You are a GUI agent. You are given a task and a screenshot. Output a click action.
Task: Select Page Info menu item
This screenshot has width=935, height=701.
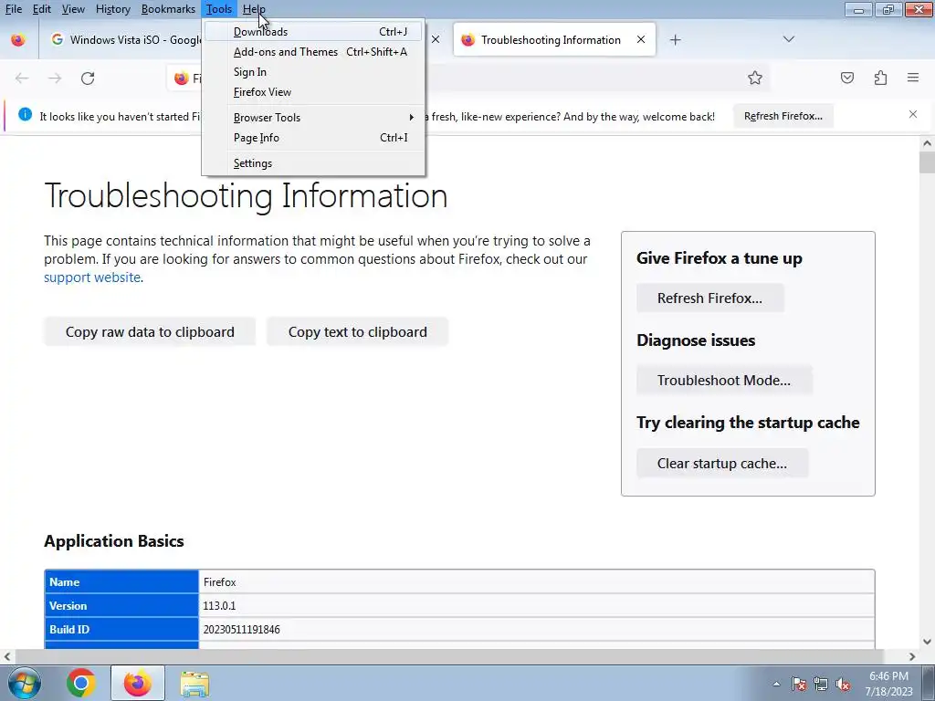pyautogui.click(x=314, y=138)
